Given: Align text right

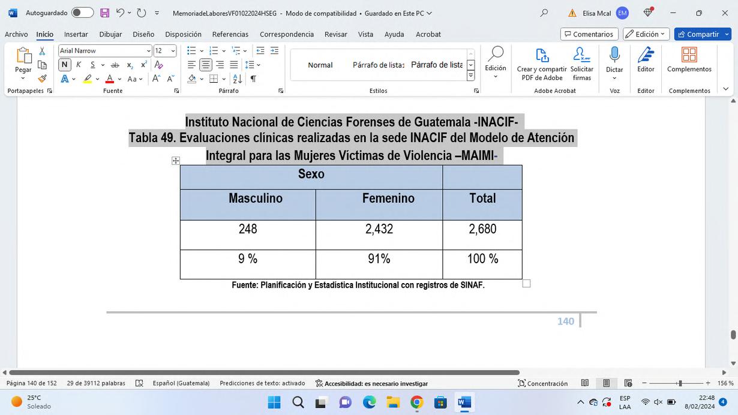Looking at the screenshot, I should tap(220, 65).
